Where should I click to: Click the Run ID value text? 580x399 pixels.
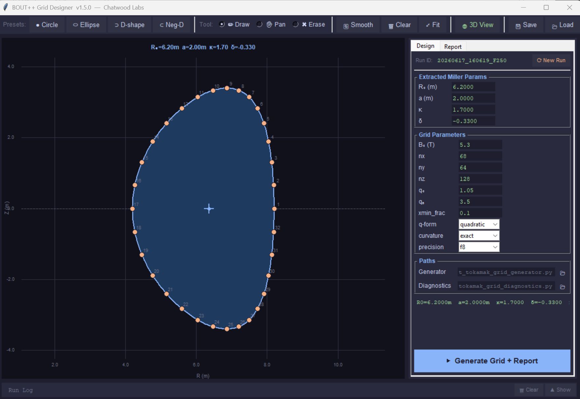pyautogui.click(x=472, y=60)
